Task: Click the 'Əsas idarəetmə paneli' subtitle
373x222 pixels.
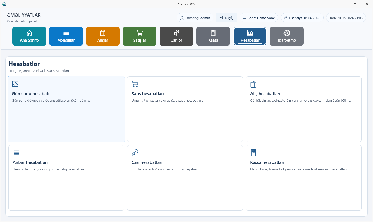Action: (x=22, y=21)
